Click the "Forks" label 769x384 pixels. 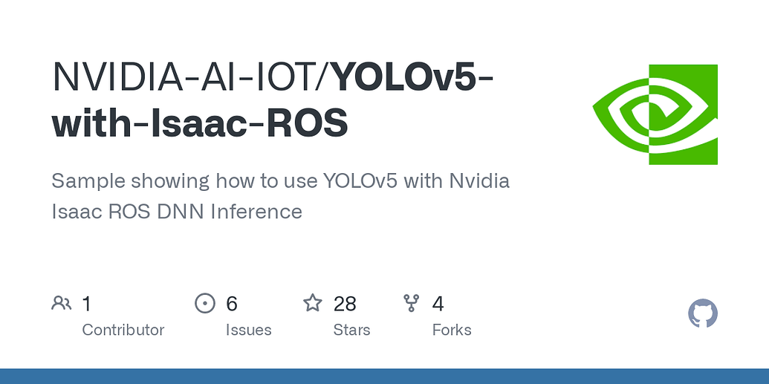452,330
